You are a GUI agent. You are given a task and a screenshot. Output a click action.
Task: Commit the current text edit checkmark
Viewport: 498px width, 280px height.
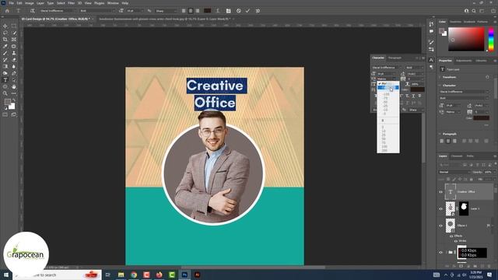247,11
